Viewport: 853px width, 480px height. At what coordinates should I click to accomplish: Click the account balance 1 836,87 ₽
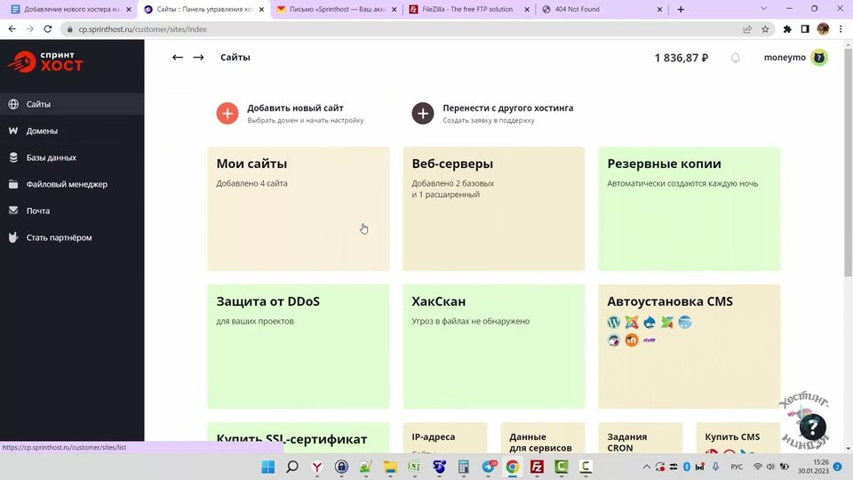[682, 58]
